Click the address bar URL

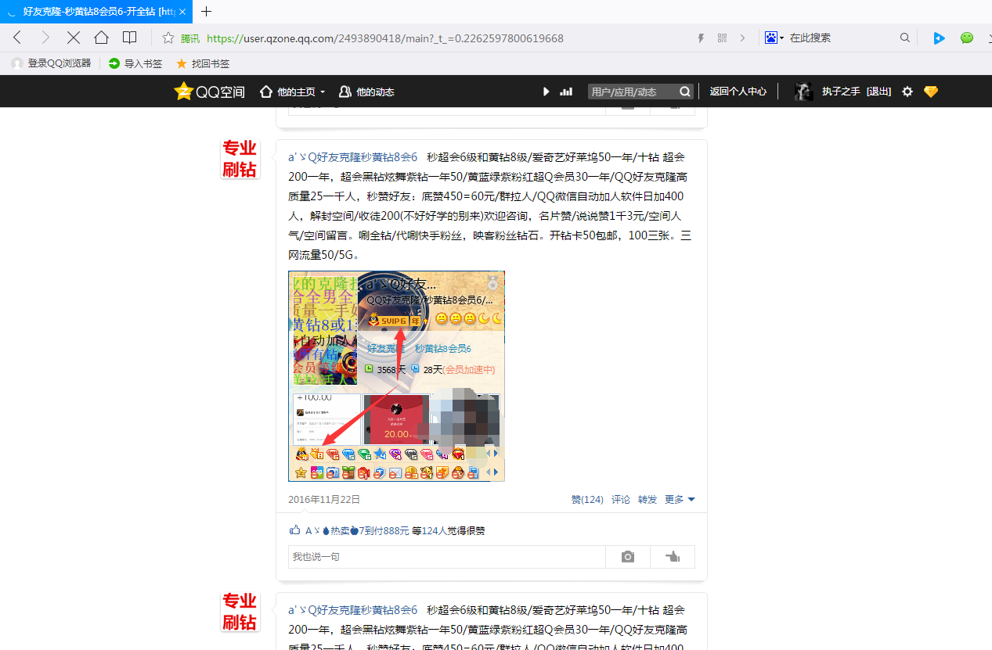[x=384, y=38]
